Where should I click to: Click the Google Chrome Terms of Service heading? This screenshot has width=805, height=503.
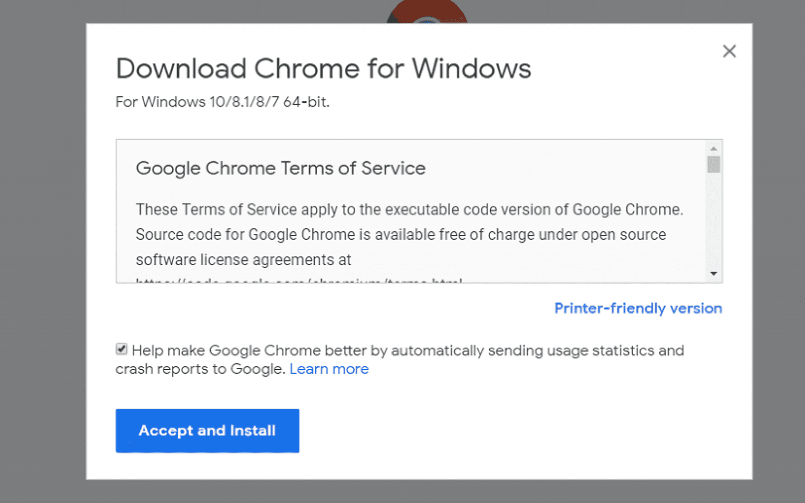pos(280,168)
